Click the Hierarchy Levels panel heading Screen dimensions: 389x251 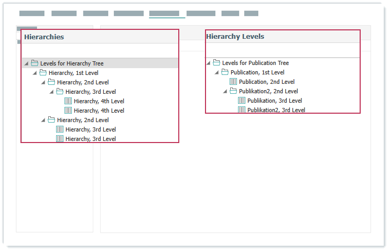235,37
